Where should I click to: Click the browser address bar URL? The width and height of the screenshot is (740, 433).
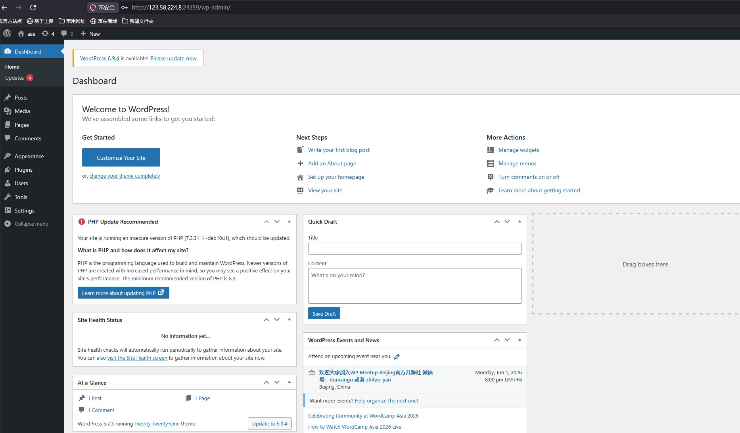(181, 8)
